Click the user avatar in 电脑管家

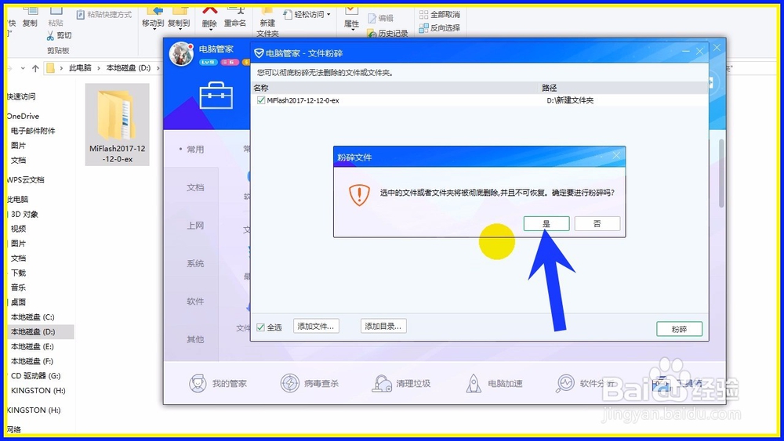pos(182,54)
